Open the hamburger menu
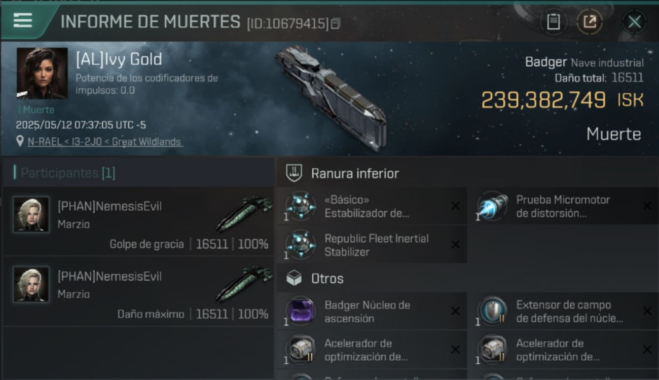 click(23, 20)
